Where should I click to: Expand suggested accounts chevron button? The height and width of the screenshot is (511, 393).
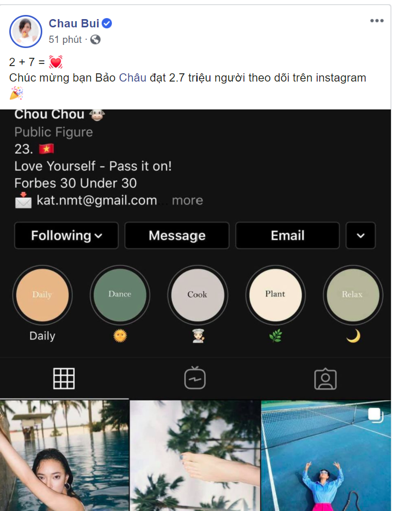361,235
